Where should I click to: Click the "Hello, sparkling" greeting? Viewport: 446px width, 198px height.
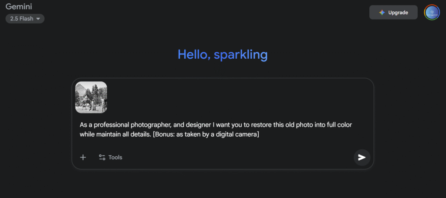pos(223,54)
